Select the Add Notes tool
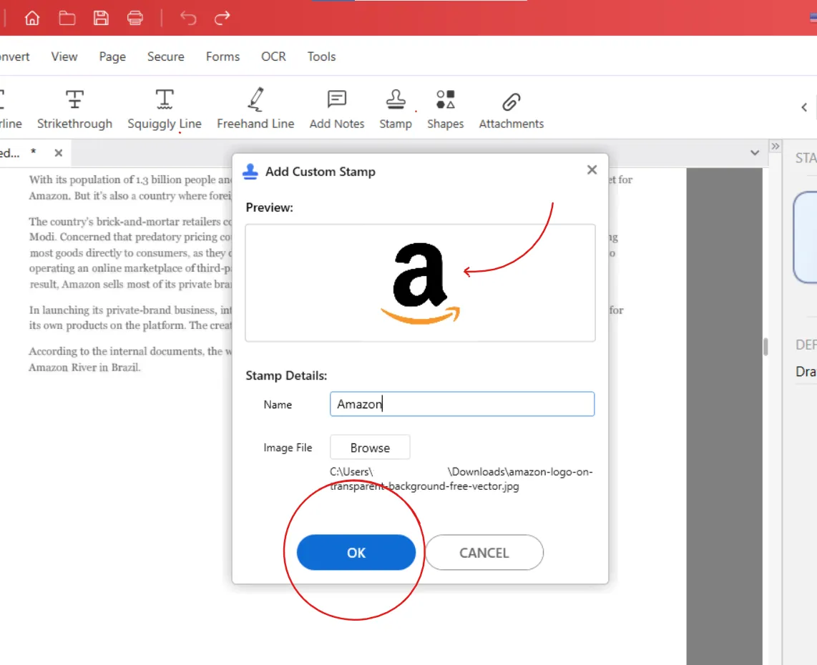The height and width of the screenshot is (665, 817). point(336,109)
